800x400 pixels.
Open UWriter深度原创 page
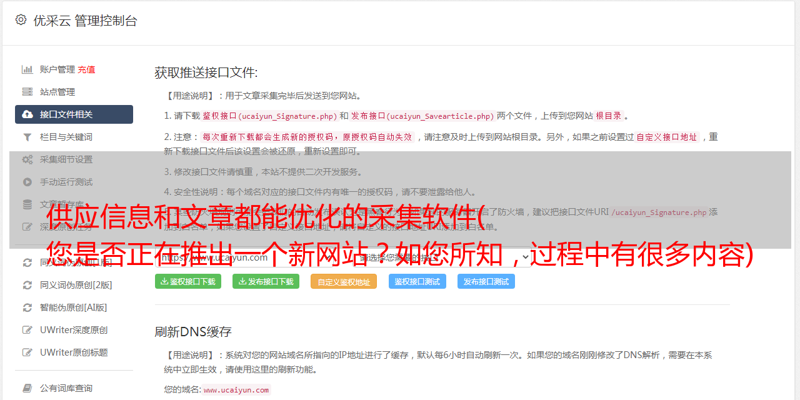(x=74, y=330)
